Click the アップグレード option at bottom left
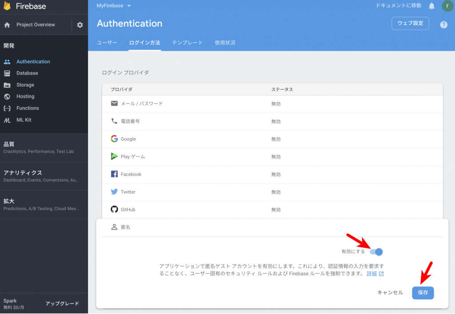The width and height of the screenshot is (455, 314). (x=63, y=303)
